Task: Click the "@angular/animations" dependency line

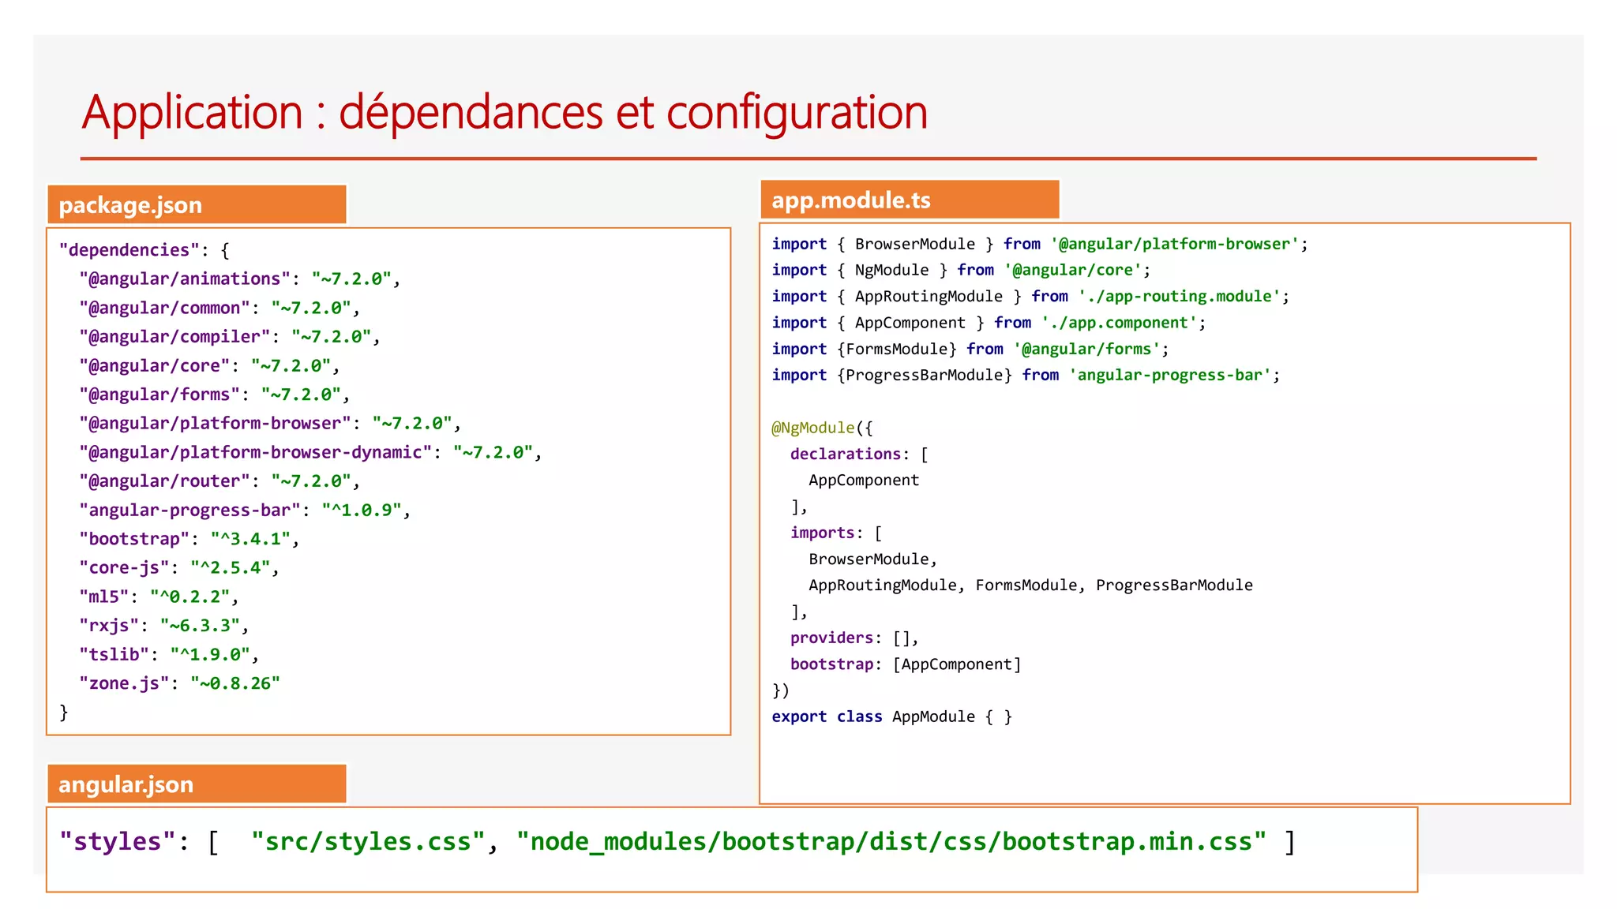Action: (240, 279)
